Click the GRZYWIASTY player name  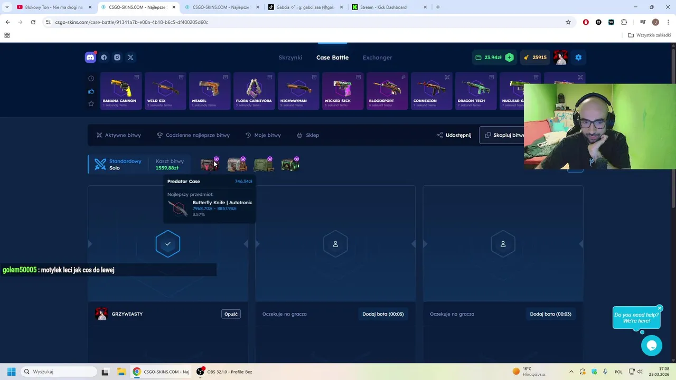pos(127,314)
